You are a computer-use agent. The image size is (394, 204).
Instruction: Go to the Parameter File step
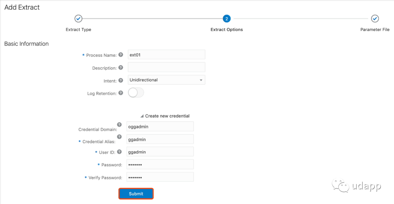(375, 19)
